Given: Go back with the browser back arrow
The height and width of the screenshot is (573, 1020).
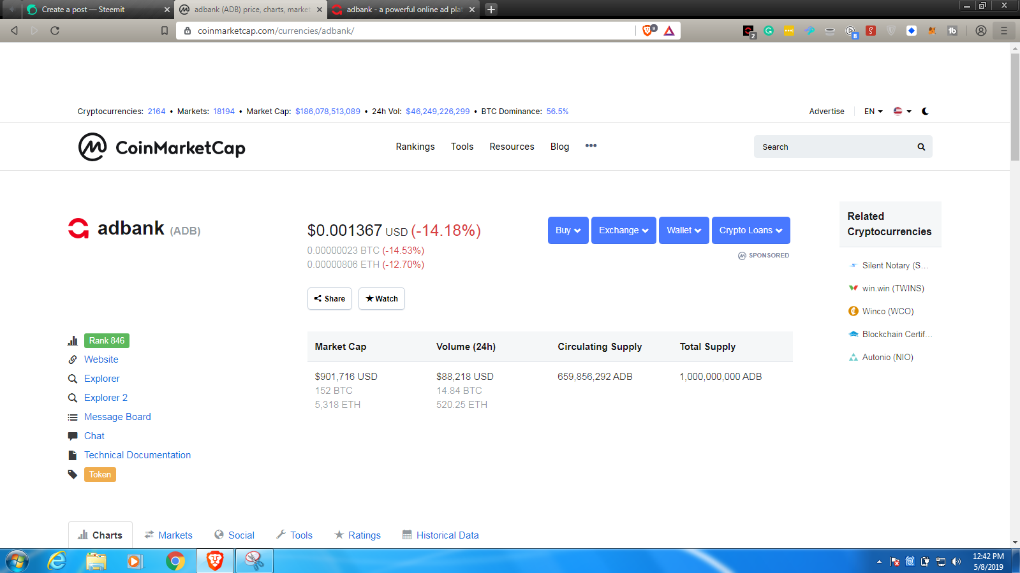Looking at the screenshot, I should [14, 31].
